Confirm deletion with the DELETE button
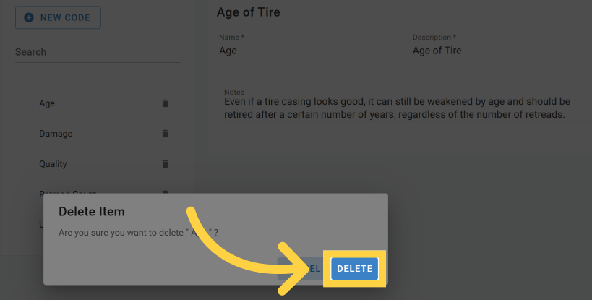The height and width of the screenshot is (300, 592). tap(354, 269)
